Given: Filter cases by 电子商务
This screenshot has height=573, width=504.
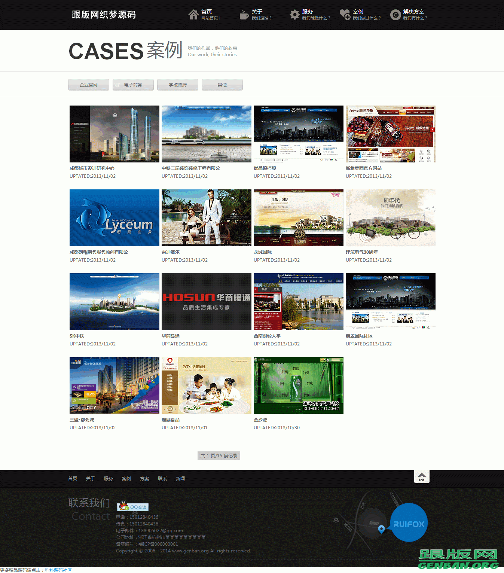Looking at the screenshot, I should tap(133, 85).
